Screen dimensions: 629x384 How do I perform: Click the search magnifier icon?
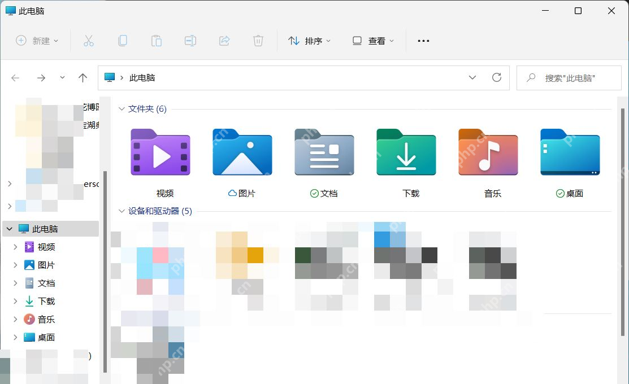(531, 78)
